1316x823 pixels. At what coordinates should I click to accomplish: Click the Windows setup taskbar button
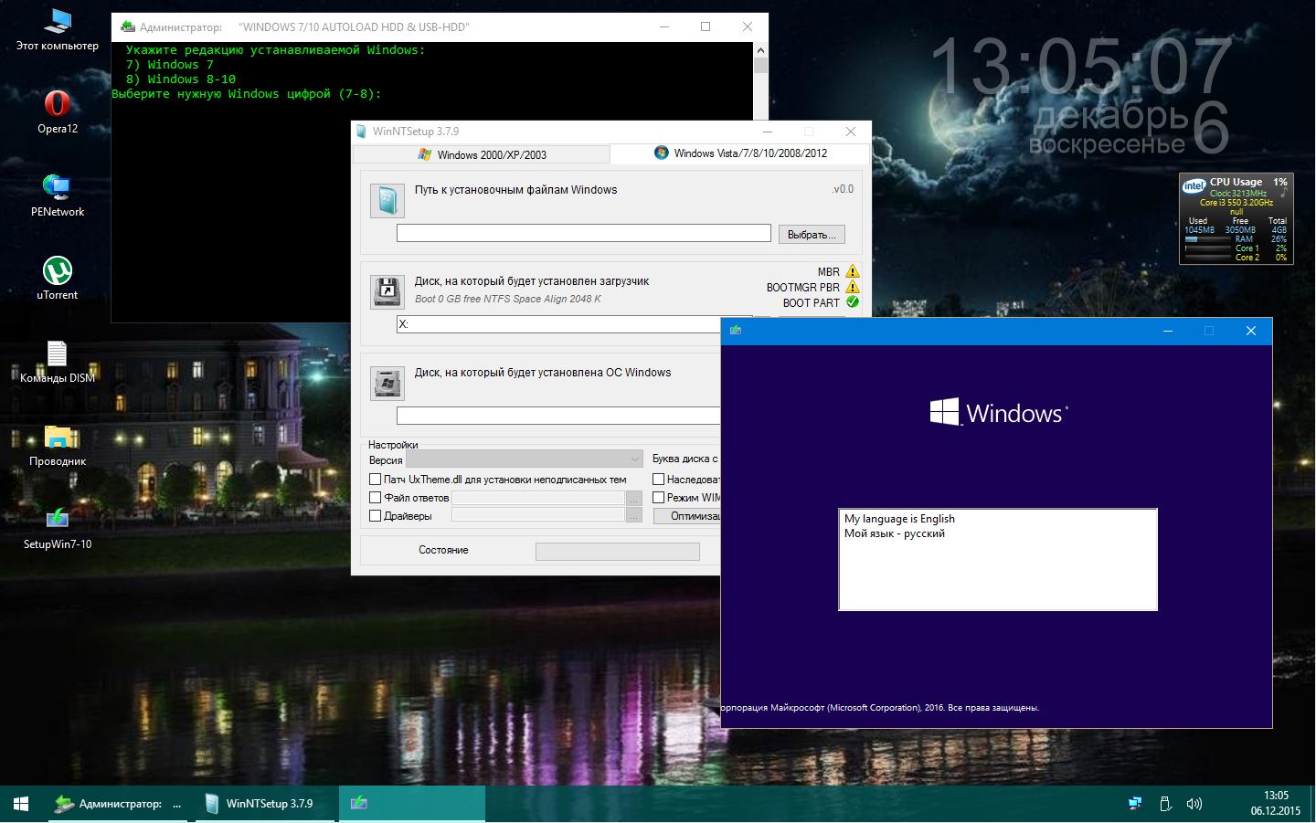click(x=412, y=804)
